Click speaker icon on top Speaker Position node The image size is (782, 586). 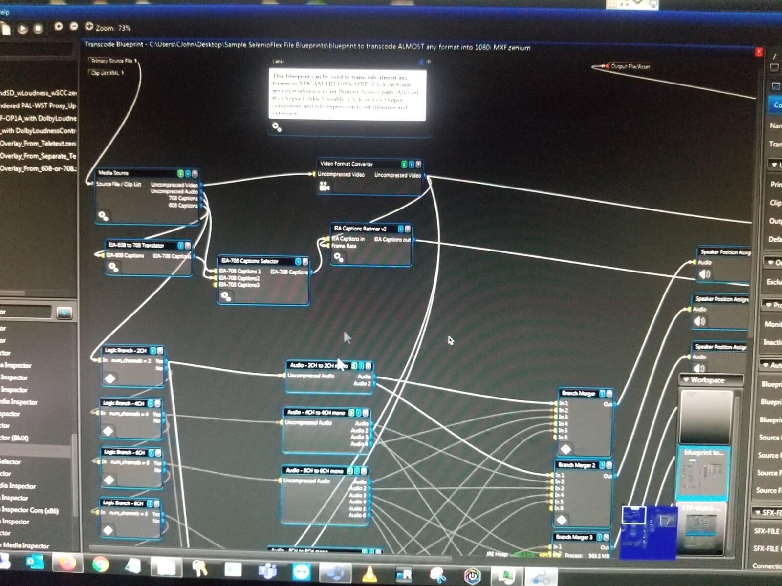[704, 274]
